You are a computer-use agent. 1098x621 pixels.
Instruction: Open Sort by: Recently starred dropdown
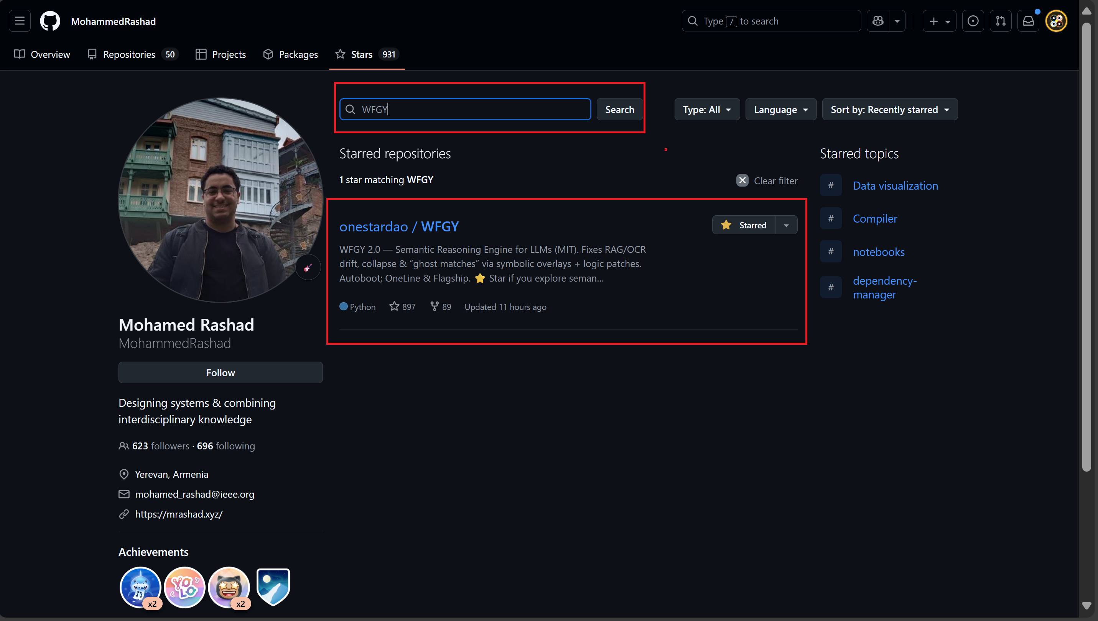point(889,110)
